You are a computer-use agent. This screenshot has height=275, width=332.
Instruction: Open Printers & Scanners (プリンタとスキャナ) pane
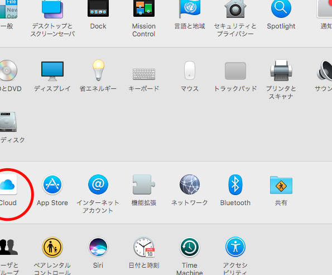pos(281,70)
